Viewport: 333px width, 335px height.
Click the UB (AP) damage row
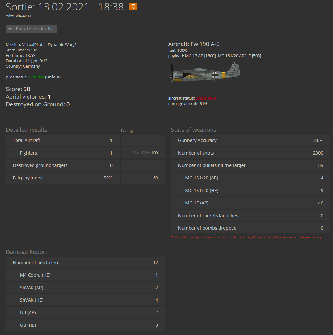[x=85, y=312]
